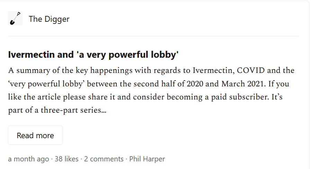Select author name Phil Harper
The height and width of the screenshot is (169, 312).
[147, 159]
